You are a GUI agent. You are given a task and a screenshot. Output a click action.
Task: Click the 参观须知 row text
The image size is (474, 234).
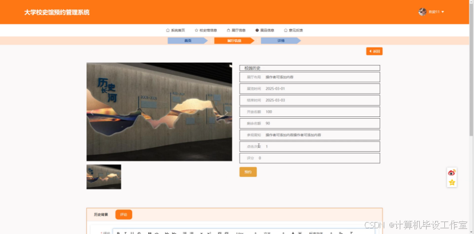click(x=293, y=135)
